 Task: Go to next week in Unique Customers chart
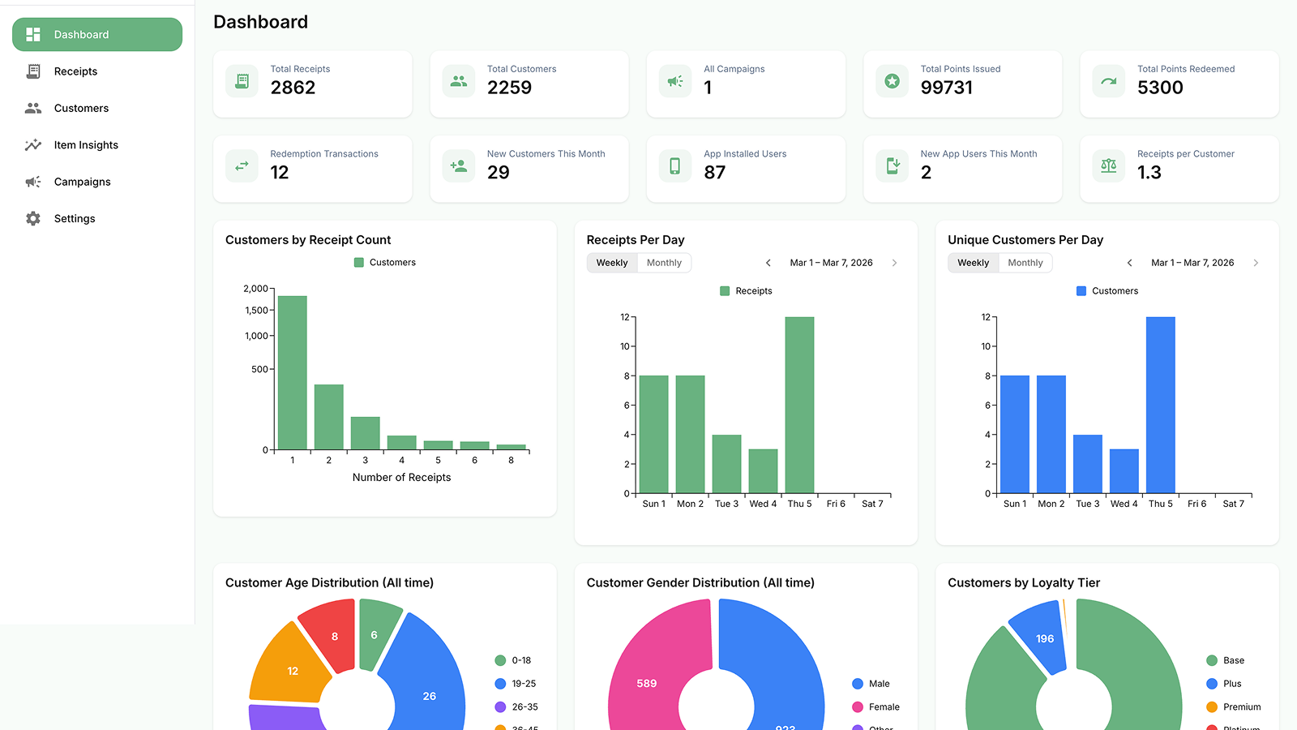tap(1256, 263)
